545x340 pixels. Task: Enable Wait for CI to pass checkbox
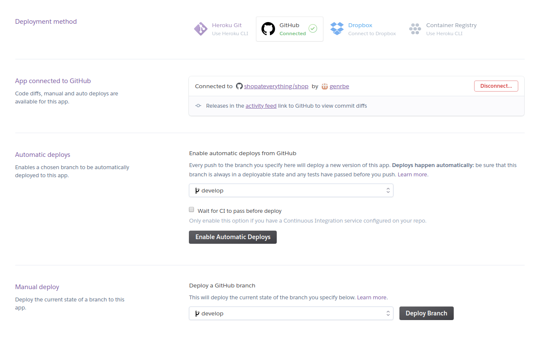pyautogui.click(x=192, y=210)
